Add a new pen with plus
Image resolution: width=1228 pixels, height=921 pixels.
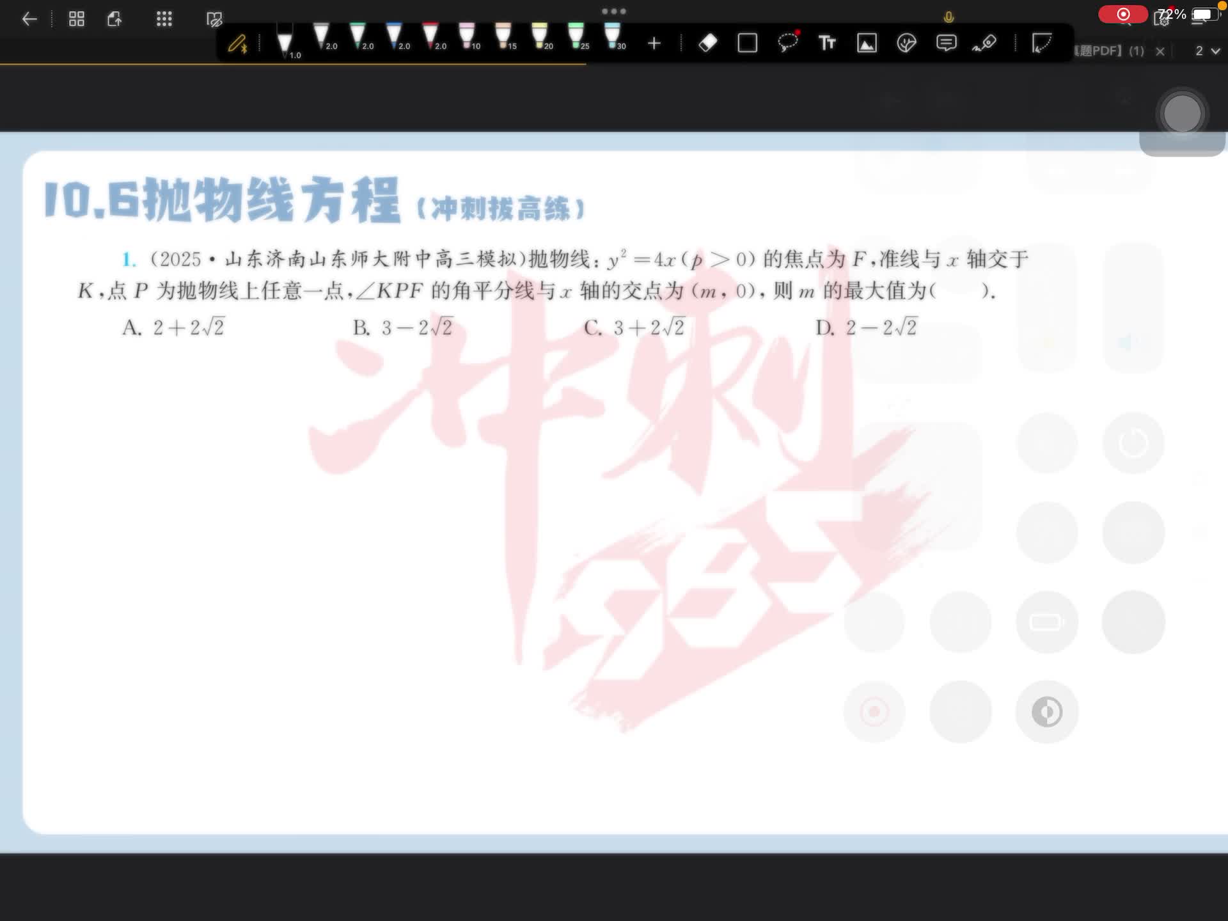pyautogui.click(x=654, y=43)
